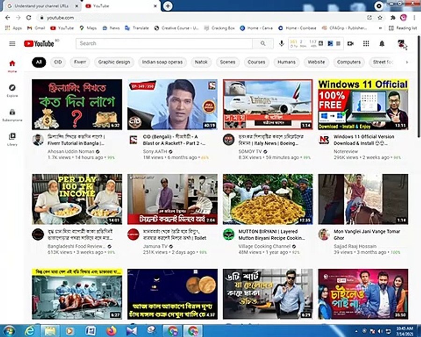The height and width of the screenshot is (337, 421).
Task: Open the YouTube apps grid icon
Action: (x=366, y=44)
